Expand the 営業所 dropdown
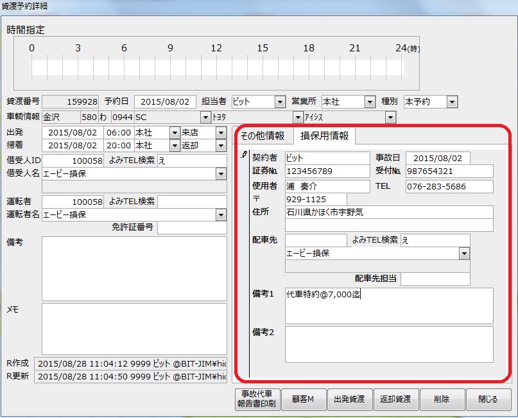The width and height of the screenshot is (518, 418). click(369, 102)
